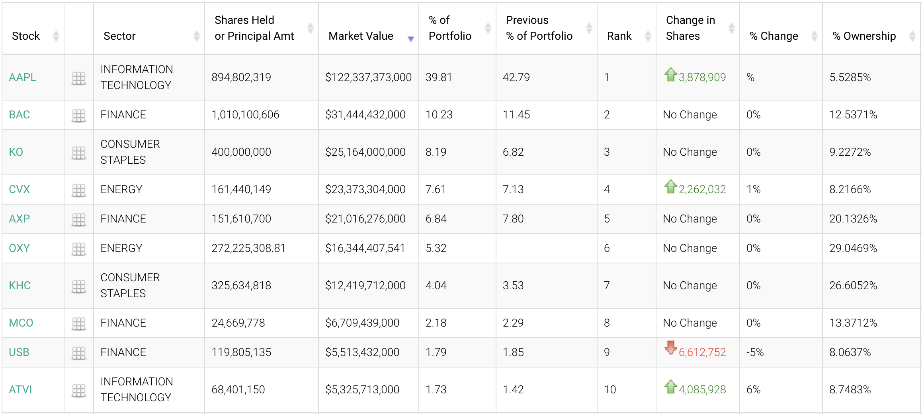Click the green up arrow beside 2,262,032
Image resolution: width=922 pixels, height=414 pixels.
point(670,186)
